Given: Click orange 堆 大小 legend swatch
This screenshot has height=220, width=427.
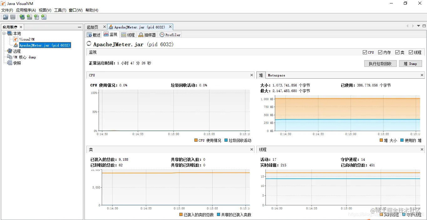Looking at the screenshot, I should [381, 140].
